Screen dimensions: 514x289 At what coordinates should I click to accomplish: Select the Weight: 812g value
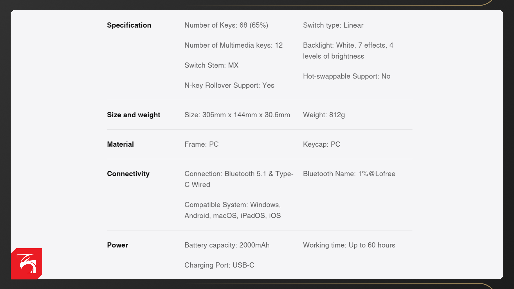(324, 115)
